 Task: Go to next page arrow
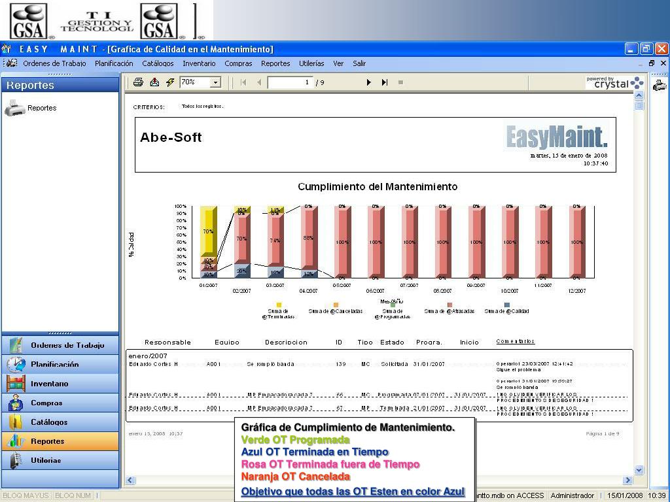pos(368,82)
